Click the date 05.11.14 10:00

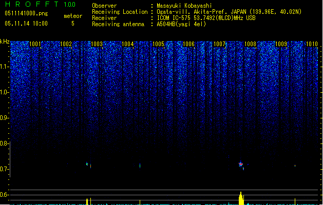(x=26, y=24)
